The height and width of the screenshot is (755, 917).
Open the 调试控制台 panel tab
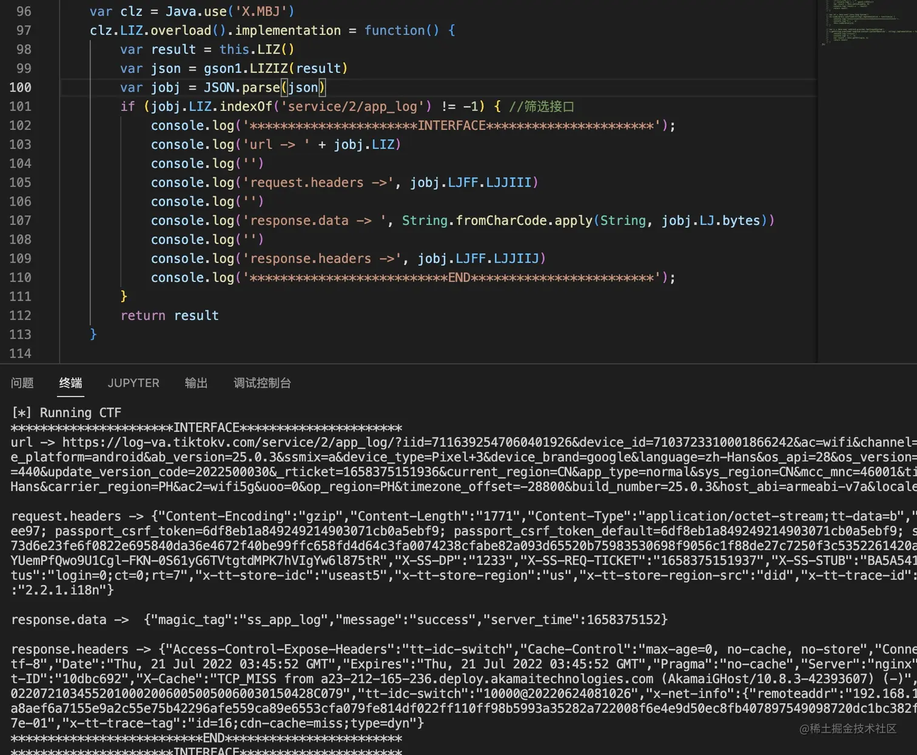click(263, 383)
